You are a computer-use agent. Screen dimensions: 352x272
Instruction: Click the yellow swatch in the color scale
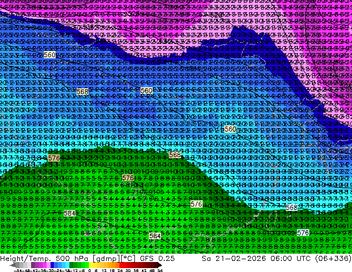90,265
